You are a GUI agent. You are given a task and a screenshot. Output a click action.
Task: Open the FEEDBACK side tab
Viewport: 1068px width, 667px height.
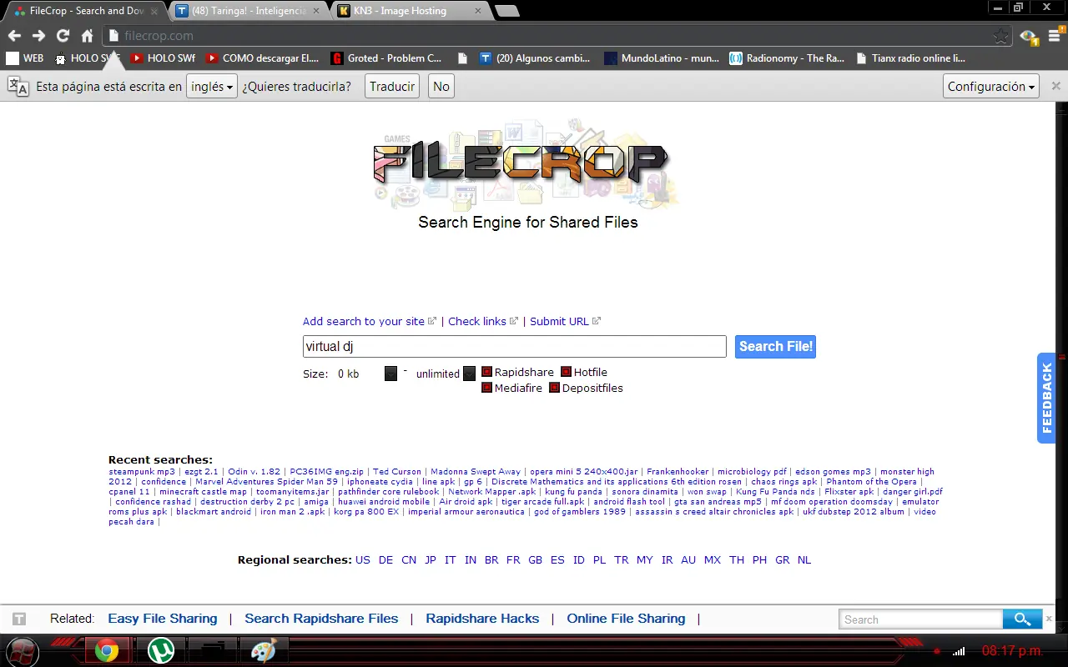(x=1046, y=398)
